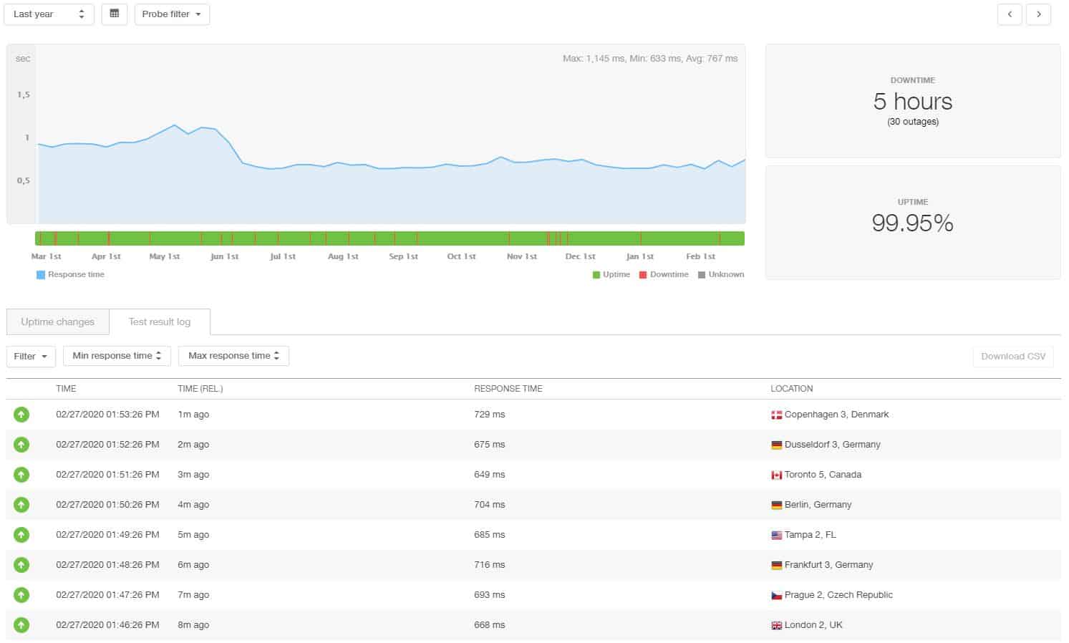This screenshot has height=643, width=1069.
Task: Toggle the Unknown legend gray swatch
Action: click(x=702, y=275)
